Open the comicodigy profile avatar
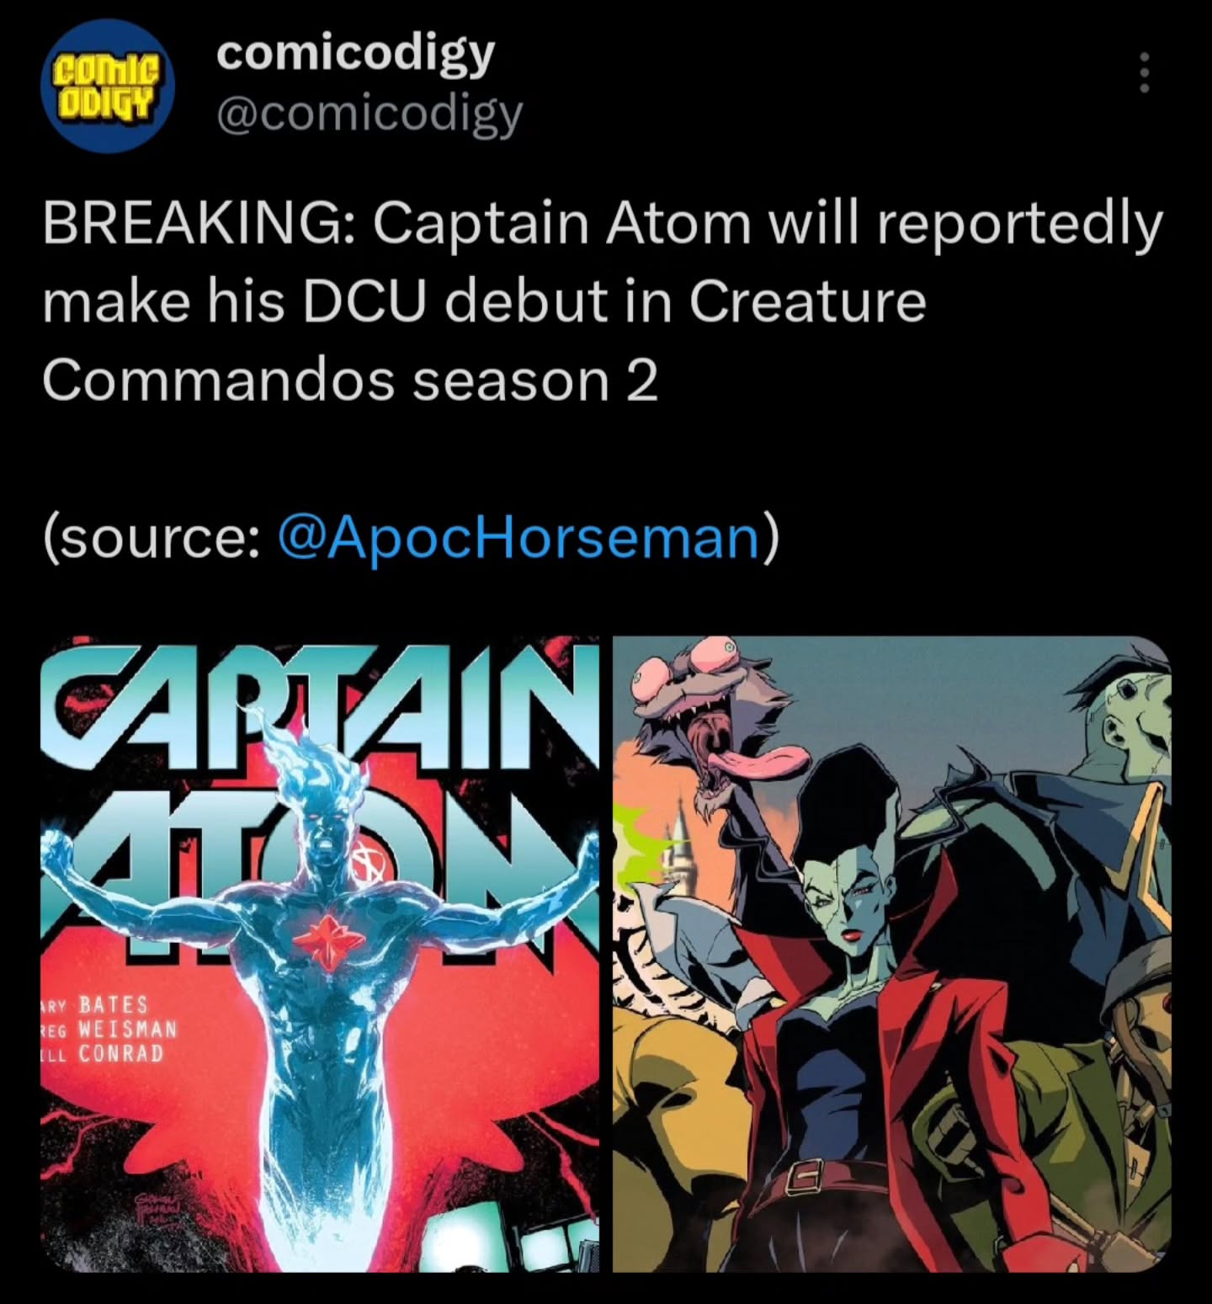The image size is (1212, 1304). pos(107,88)
